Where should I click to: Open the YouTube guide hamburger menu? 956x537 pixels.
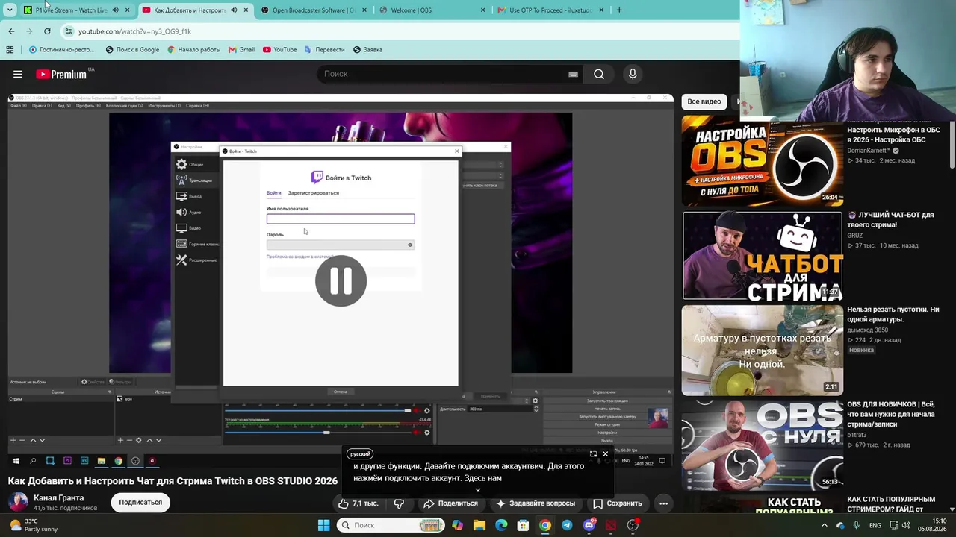coord(18,74)
